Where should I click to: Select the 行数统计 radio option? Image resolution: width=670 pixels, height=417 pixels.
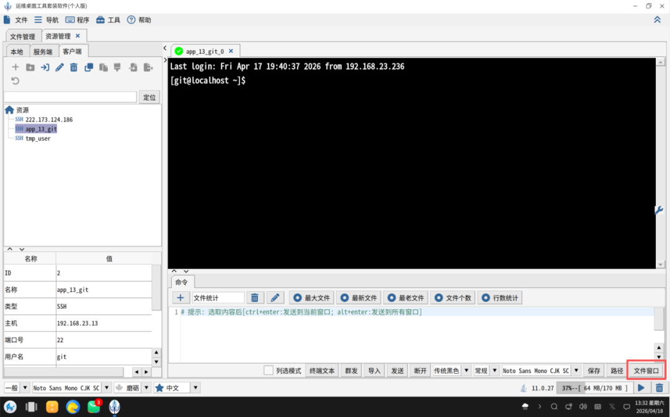(500, 298)
